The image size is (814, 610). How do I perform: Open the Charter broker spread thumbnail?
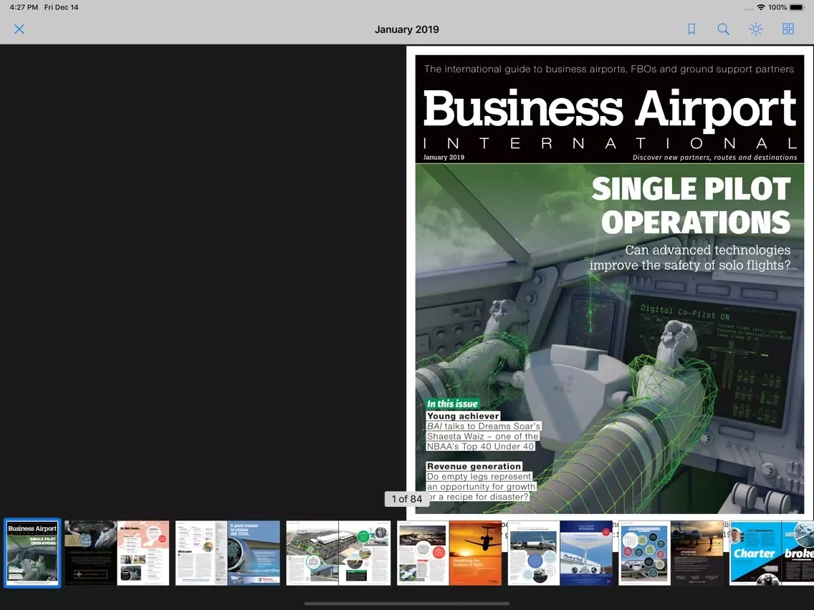coord(772,553)
